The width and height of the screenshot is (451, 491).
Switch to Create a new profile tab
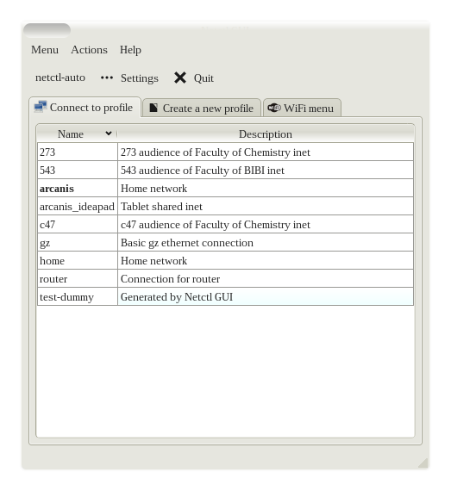coord(201,108)
